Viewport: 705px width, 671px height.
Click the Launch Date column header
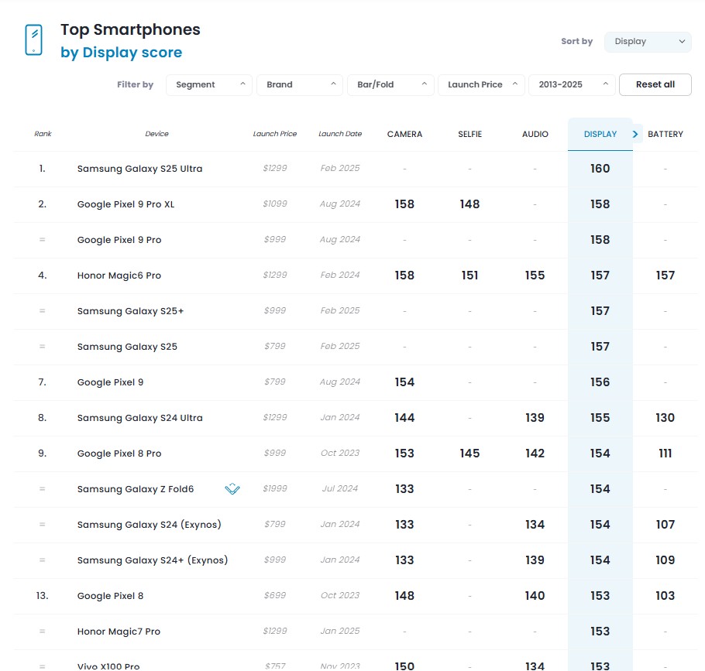[340, 134]
